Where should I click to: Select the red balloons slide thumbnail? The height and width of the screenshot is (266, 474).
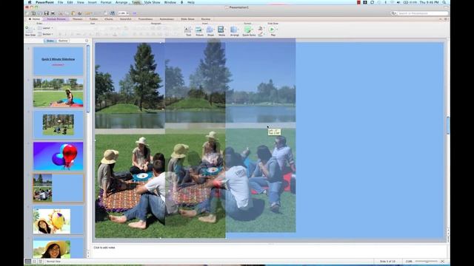pos(58,156)
